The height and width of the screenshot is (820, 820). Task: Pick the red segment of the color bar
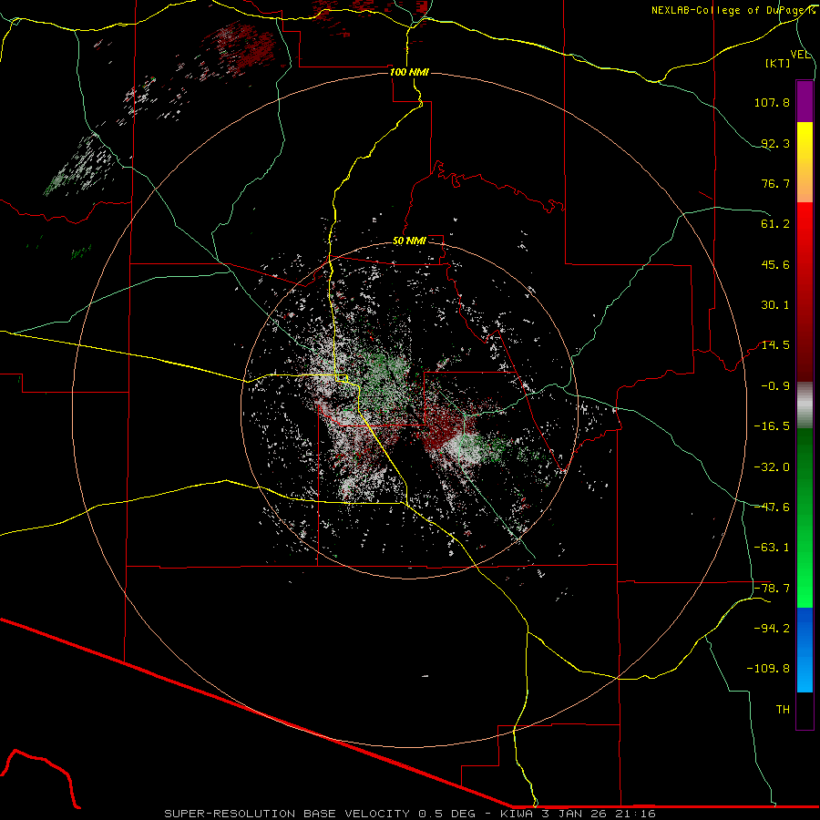pyautogui.click(x=805, y=292)
